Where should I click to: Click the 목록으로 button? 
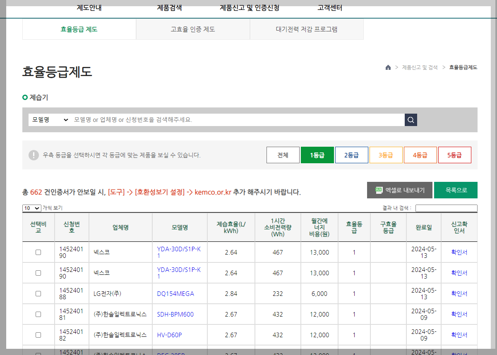click(456, 190)
